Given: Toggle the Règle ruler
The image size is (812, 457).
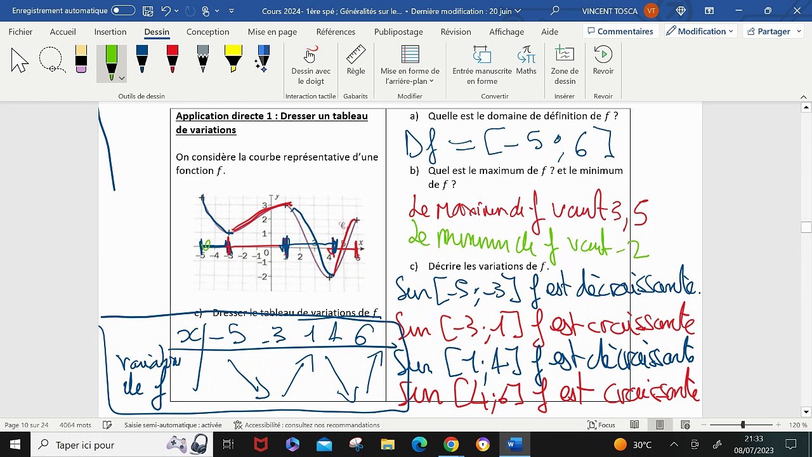Looking at the screenshot, I should (x=356, y=61).
